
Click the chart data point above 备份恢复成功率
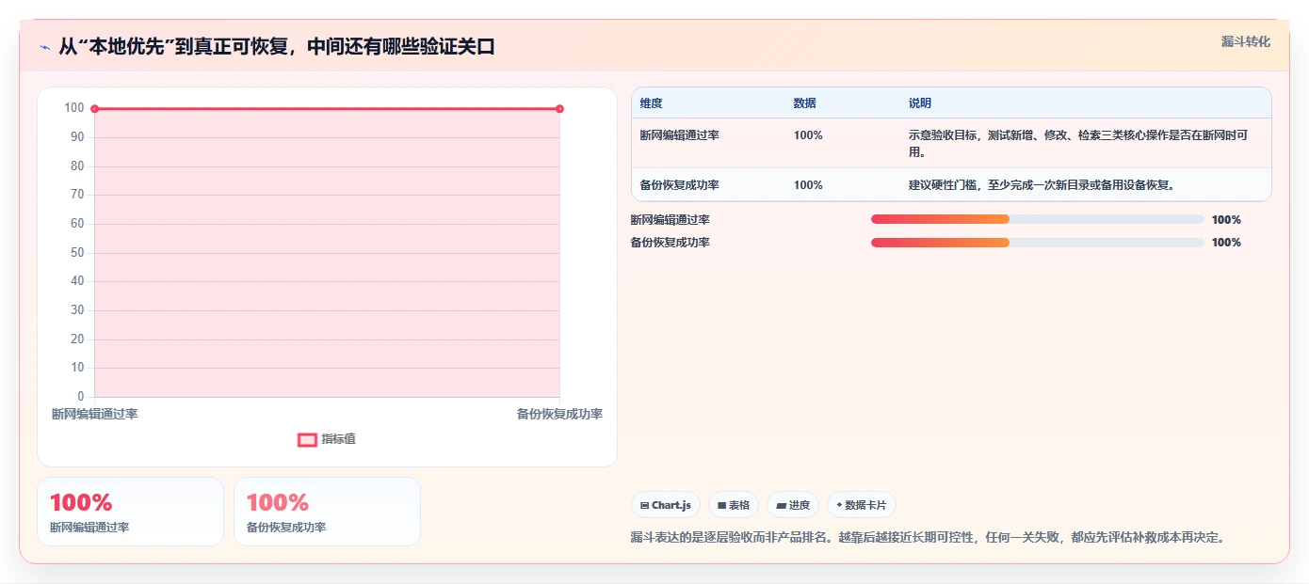click(x=559, y=109)
